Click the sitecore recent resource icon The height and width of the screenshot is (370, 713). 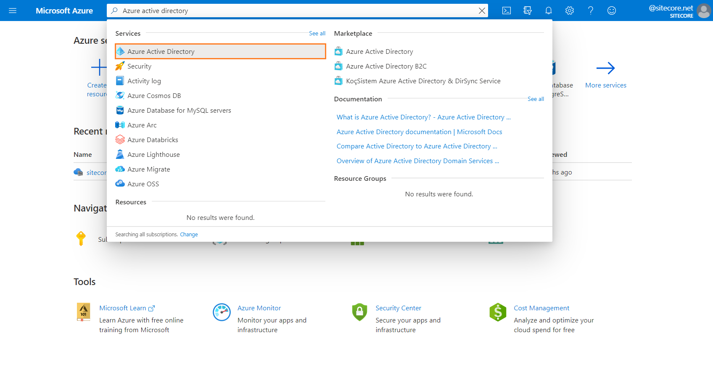click(78, 172)
